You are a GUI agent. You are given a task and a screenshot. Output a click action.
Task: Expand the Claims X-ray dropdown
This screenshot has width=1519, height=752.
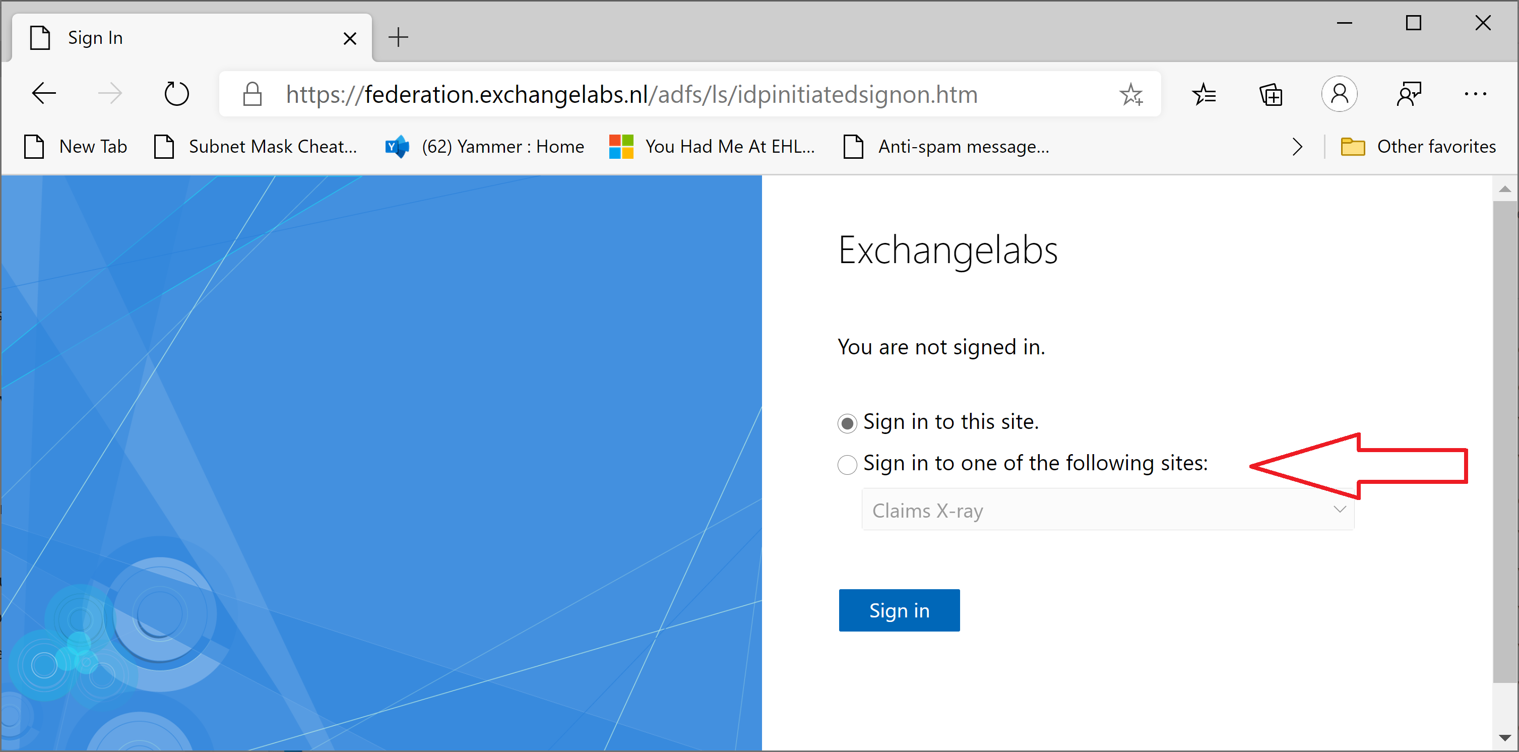click(x=1107, y=510)
